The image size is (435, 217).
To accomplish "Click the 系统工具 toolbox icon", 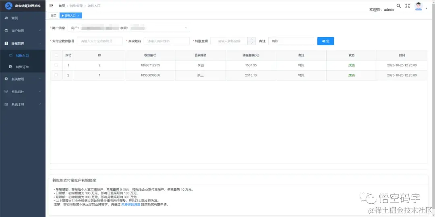I will click(6, 104).
